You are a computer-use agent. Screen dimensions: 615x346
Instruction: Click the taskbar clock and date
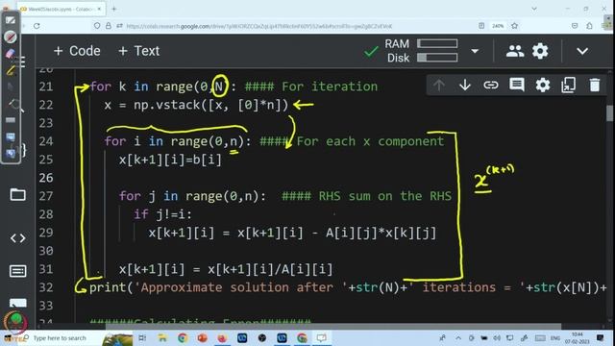click(577, 338)
